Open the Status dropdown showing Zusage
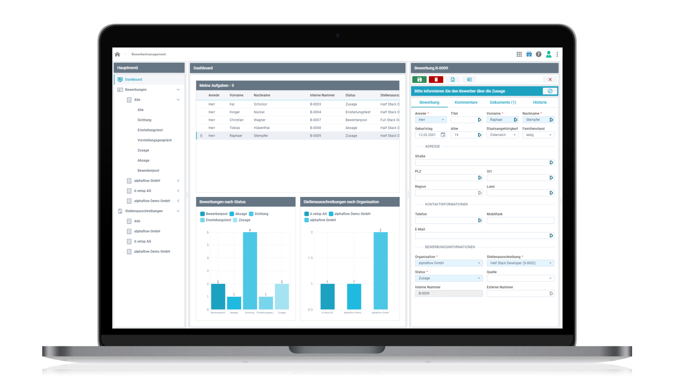Image resolution: width=674 pixels, height=387 pixels. click(480, 278)
